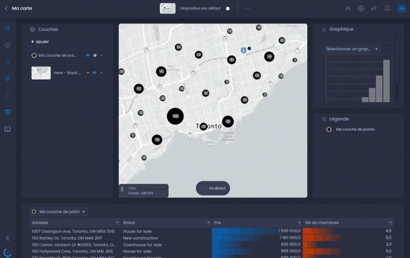Go back with the arrow beside Ma carte
This screenshot has height=258, width=410.
6,8
